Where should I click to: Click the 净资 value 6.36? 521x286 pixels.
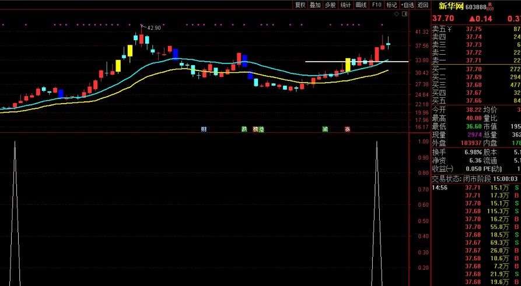pyautogui.click(x=475, y=161)
